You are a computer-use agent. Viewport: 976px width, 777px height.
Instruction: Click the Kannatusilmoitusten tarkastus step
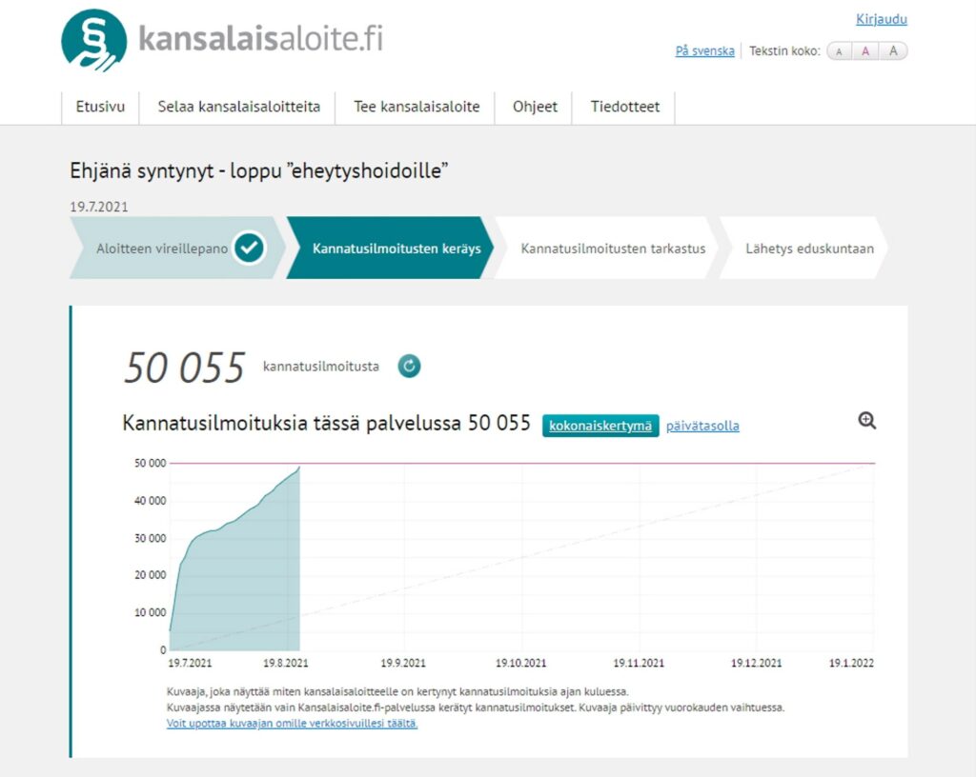coord(613,249)
